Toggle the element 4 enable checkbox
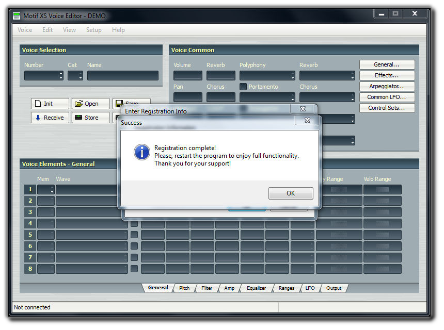The width and height of the screenshot is (444, 330). pos(134,223)
